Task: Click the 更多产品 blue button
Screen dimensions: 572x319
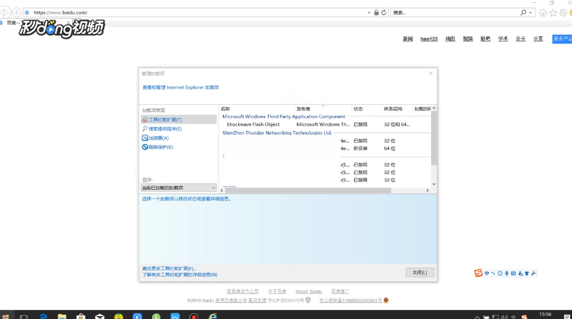Action: [562, 39]
